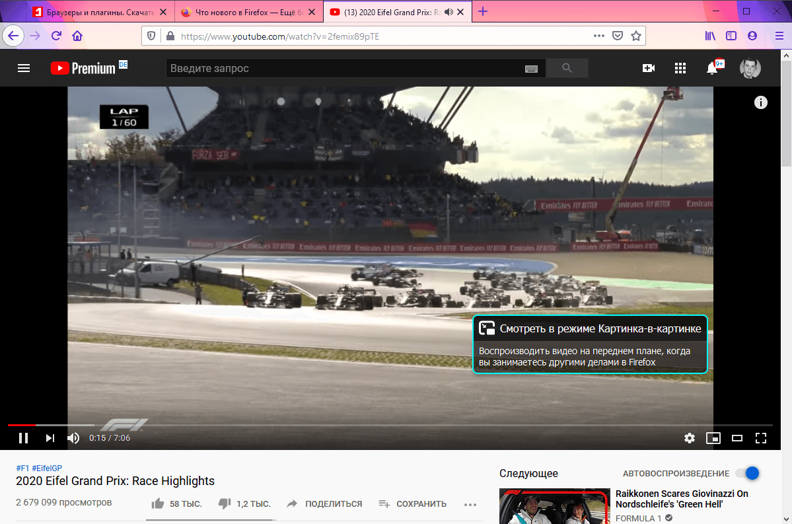This screenshot has width=792, height=524.
Task: Open the Firefox home page icon
Action: 77,36
